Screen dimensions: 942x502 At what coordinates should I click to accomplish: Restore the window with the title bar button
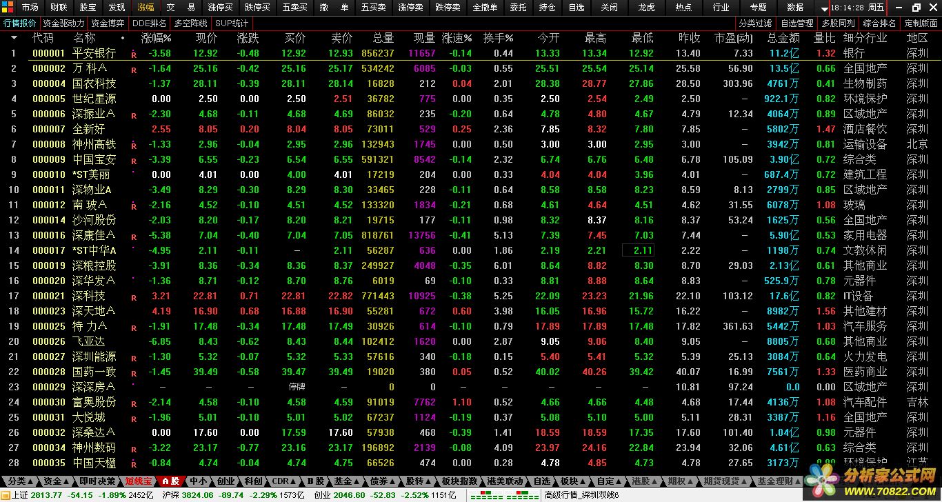click(916, 8)
